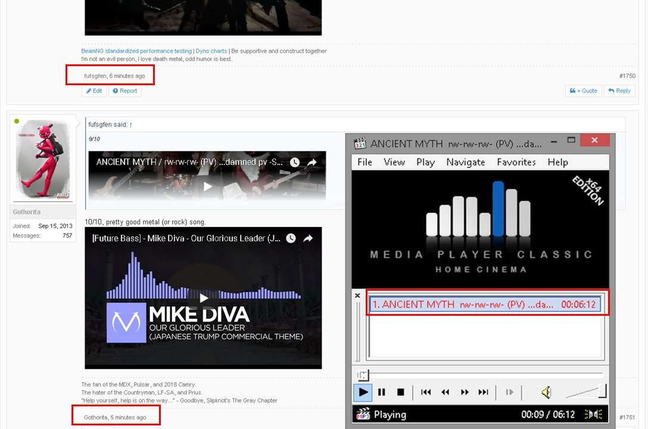648x429 pixels.
Task: Open ANCIENT MYTH video title link
Action: pyautogui.click(x=189, y=163)
